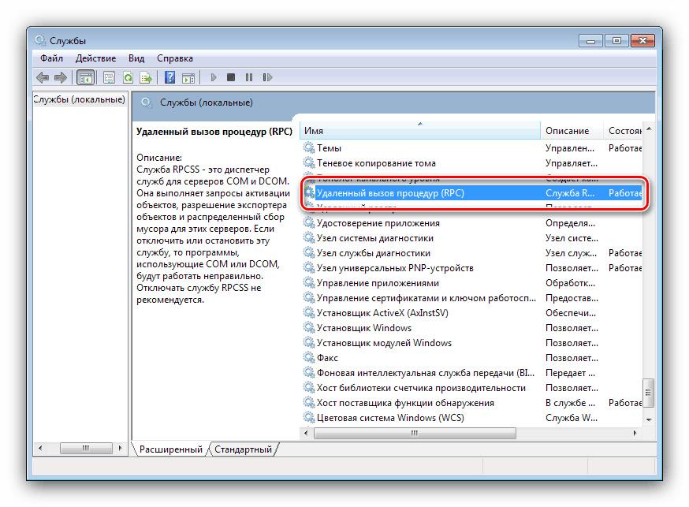Select Хост библиотеки счетчика производительности service
The width and height of the screenshot is (689, 507).
point(472,387)
